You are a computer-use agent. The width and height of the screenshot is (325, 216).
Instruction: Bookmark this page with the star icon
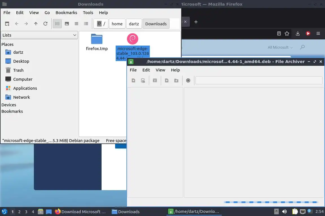point(287,33)
